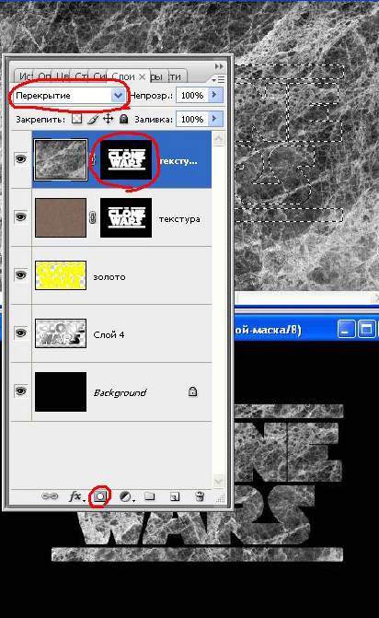Image resolution: width=379 pixels, height=618 pixels.
Task: Select brown thumbnail of the текстура layer
Action: pos(61,217)
